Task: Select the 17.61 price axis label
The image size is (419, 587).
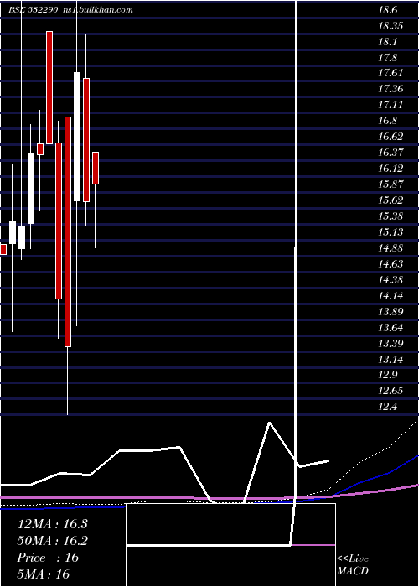Action: point(391,73)
